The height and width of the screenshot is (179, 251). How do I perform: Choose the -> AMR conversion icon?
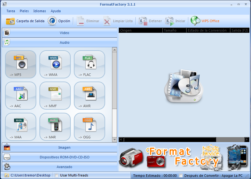(x=90, y=96)
